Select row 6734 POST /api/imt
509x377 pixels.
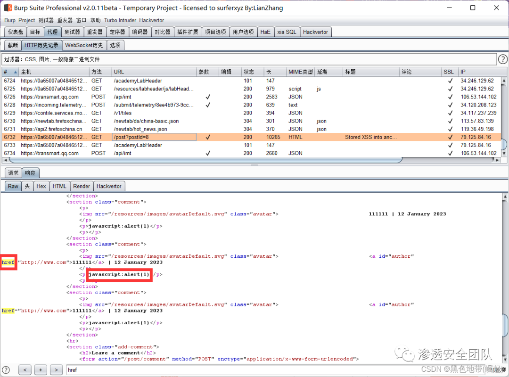[251, 153]
